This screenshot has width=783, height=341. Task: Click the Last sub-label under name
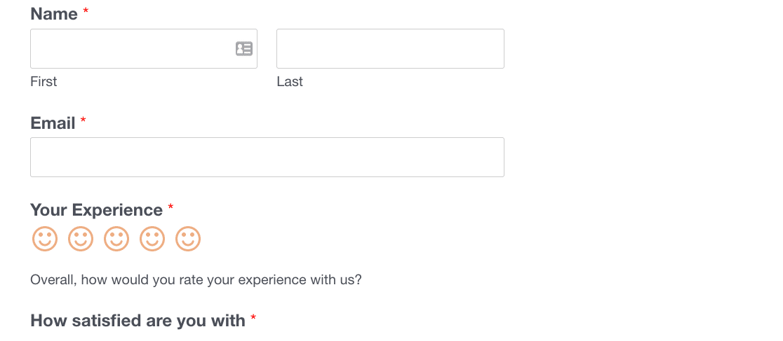tap(290, 81)
